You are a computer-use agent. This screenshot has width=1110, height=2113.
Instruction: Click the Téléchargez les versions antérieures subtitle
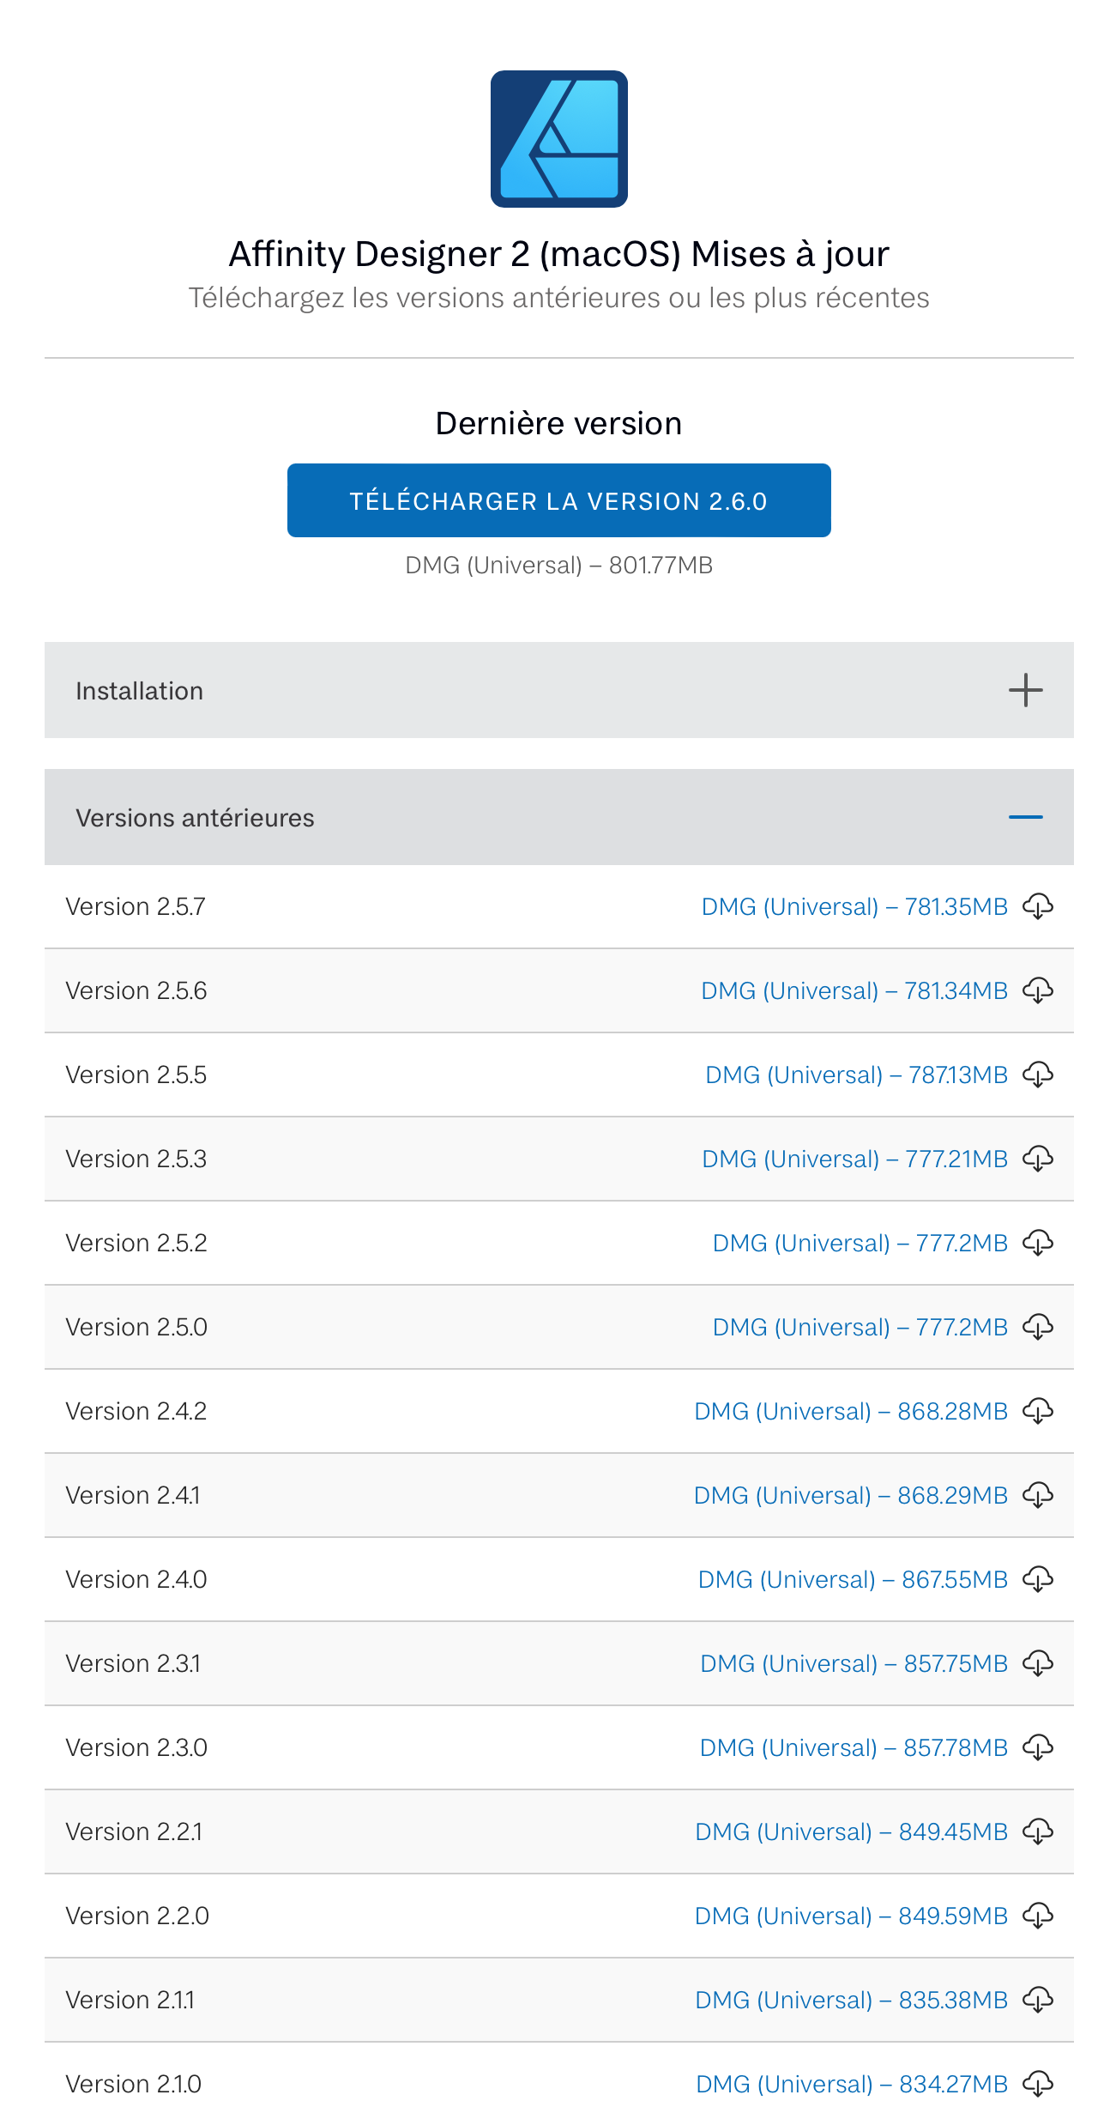[x=558, y=298]
